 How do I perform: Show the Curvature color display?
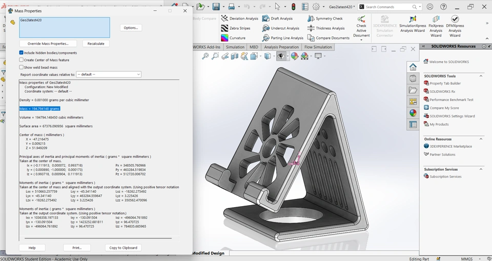click(x=233, y=38)
